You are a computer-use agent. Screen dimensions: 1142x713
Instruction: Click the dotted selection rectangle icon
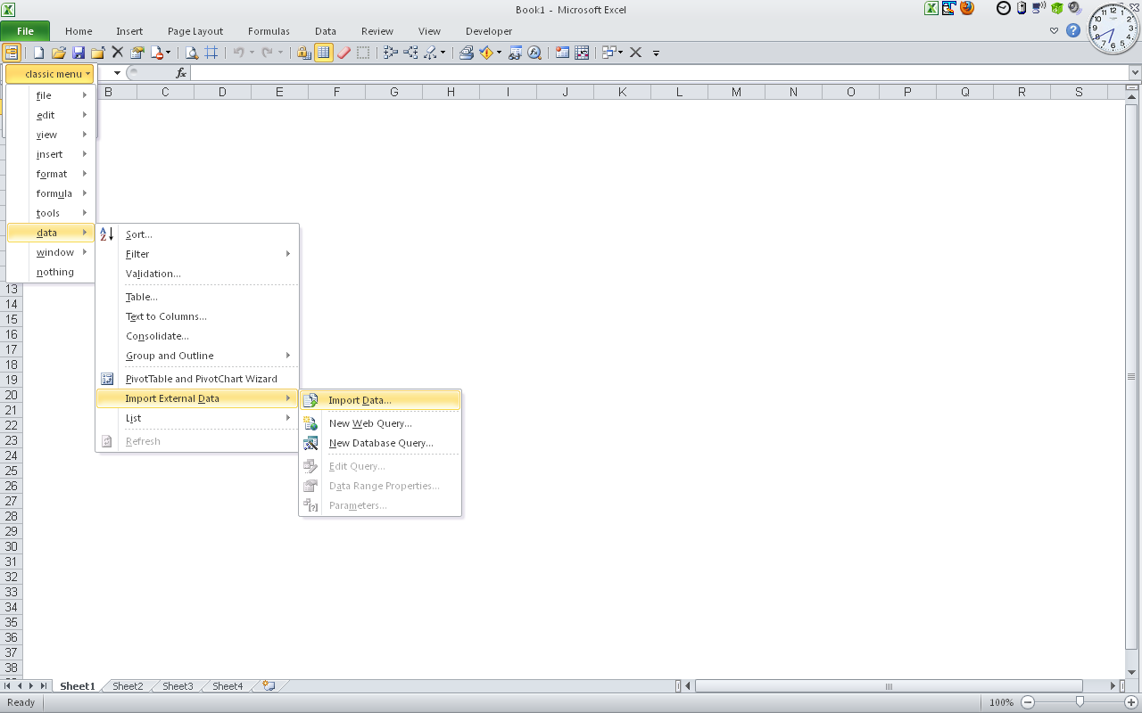363,53
